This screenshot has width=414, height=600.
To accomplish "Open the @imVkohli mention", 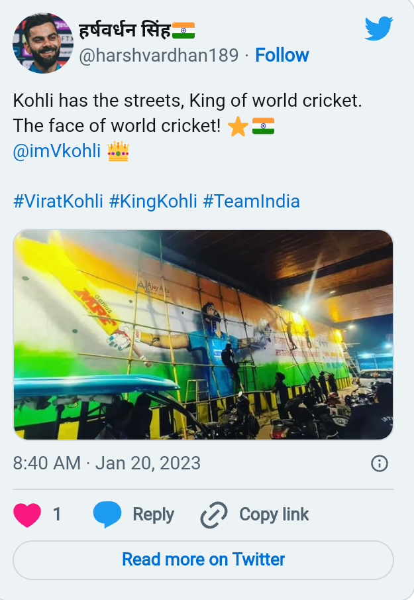I will click(x=57, y=152).
